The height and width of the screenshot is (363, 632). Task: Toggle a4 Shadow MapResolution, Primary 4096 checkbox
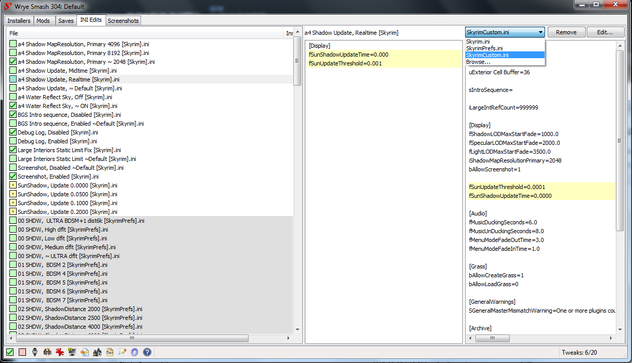point(13,44)
